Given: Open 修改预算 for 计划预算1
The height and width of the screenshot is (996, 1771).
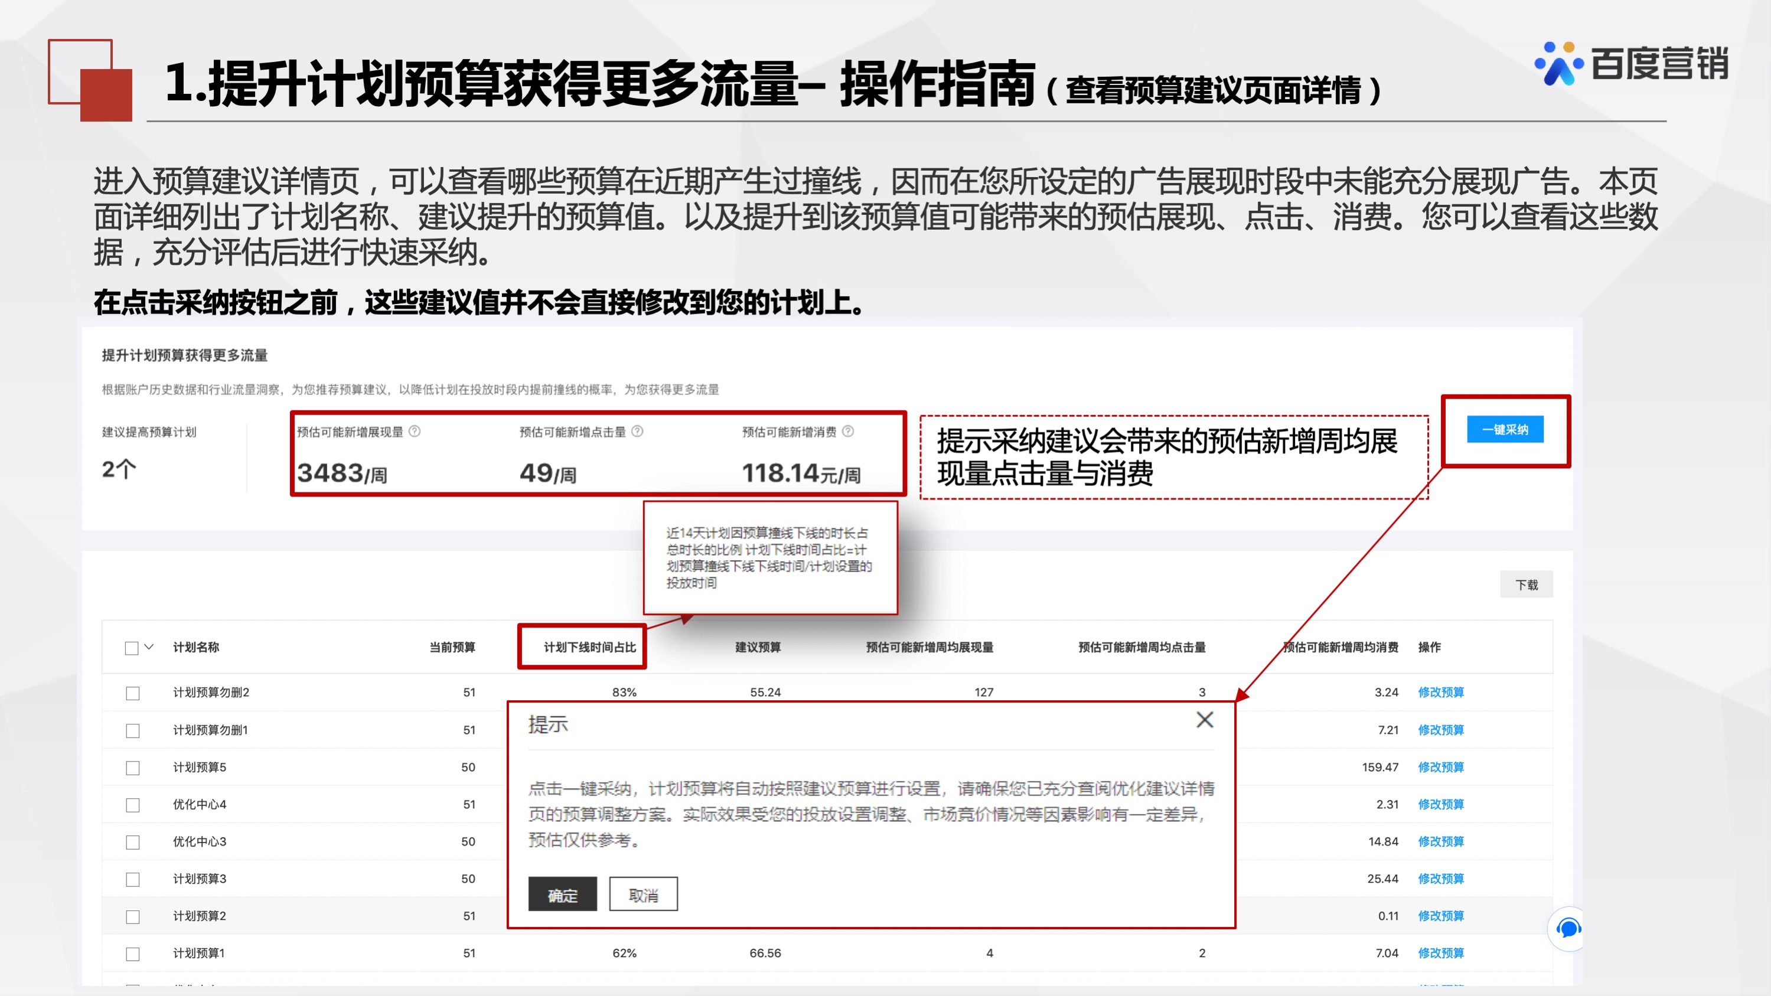Looking at the screenshot, I should point(1441,953).
